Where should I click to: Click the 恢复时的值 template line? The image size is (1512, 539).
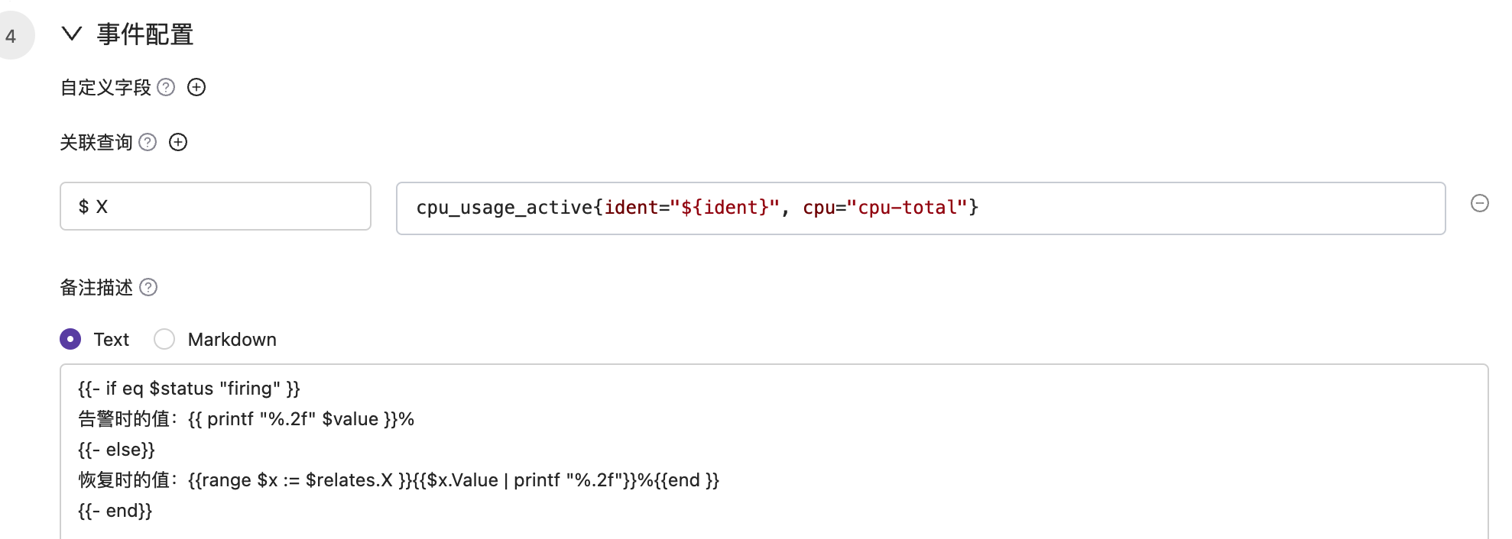pos(398,480)
